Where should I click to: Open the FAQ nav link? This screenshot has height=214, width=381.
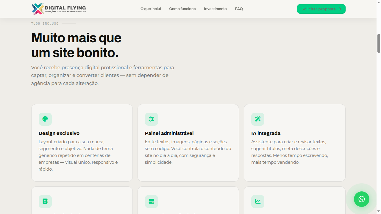[x=239, y=9]
